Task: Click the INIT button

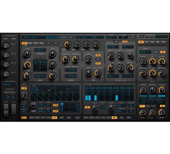Action: coord(71,37)
